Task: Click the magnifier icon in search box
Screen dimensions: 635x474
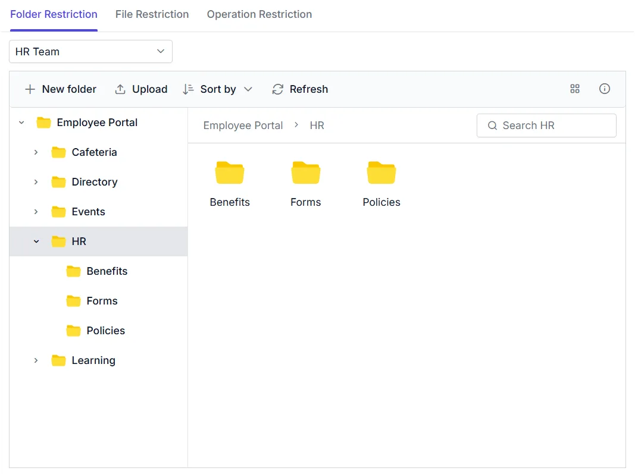Action: click(492, 125)
